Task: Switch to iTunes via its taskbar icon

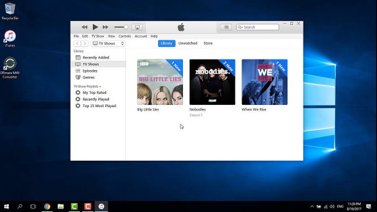Action: 101,207
